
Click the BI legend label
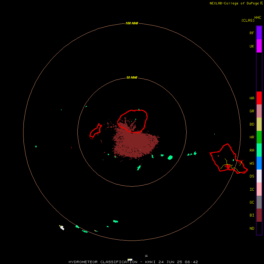[252, 215]
